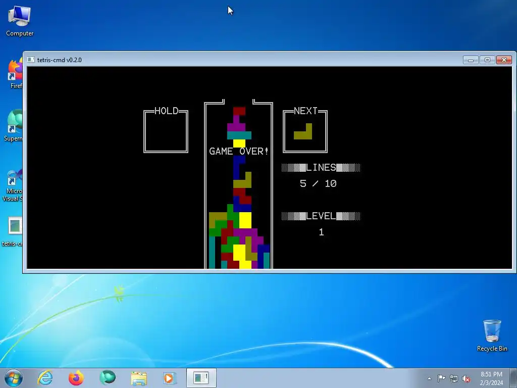The width and height of the screenshot is (517, 388).
Task: Click the tetris-cmd v0.2.0 title text
Action: click(60, 60)
